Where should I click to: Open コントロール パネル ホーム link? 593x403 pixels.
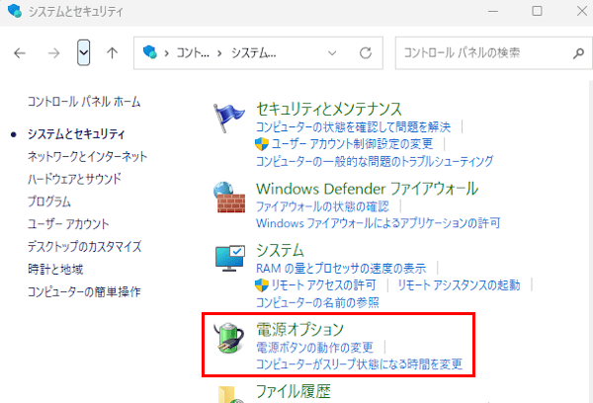84,102
